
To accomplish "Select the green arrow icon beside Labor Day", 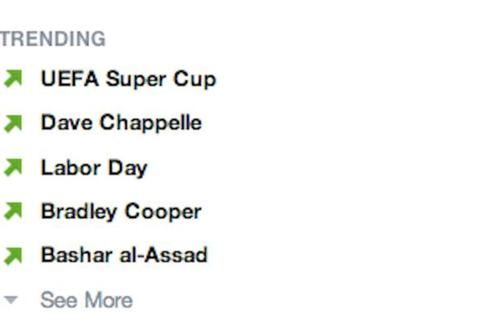I will tap(13, 167).
